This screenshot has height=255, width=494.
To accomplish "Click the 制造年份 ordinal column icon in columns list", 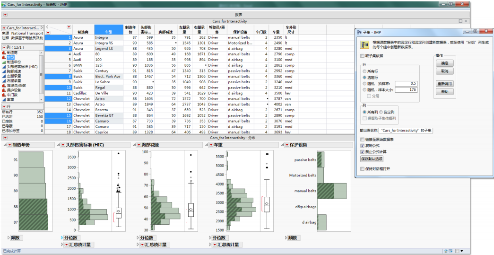I will pyautogui.click(x=4, y=62).
